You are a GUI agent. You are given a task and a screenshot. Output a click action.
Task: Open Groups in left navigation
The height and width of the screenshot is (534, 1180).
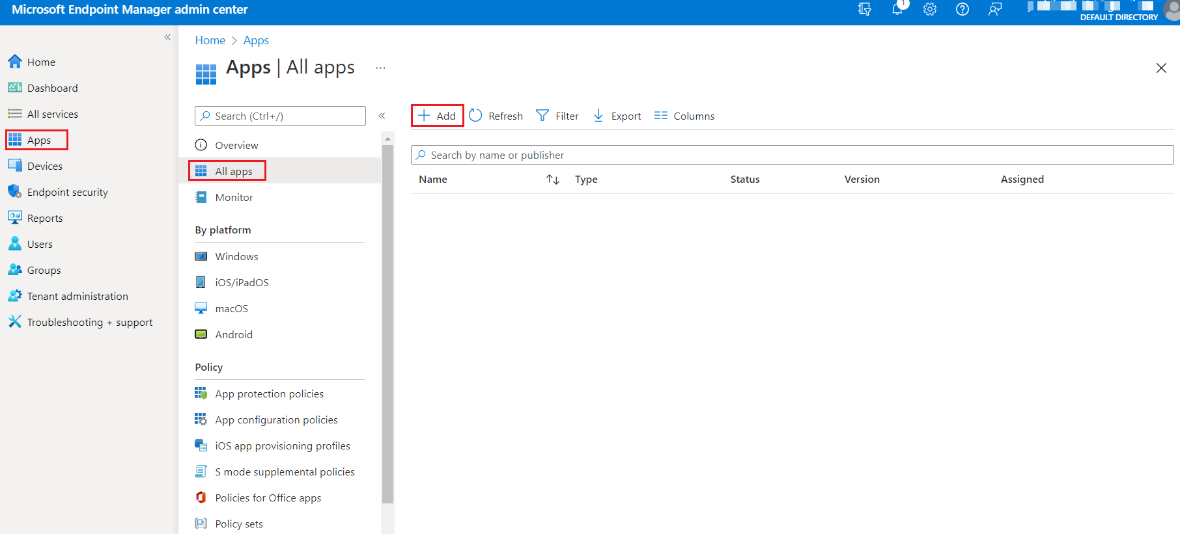(35, 270)
